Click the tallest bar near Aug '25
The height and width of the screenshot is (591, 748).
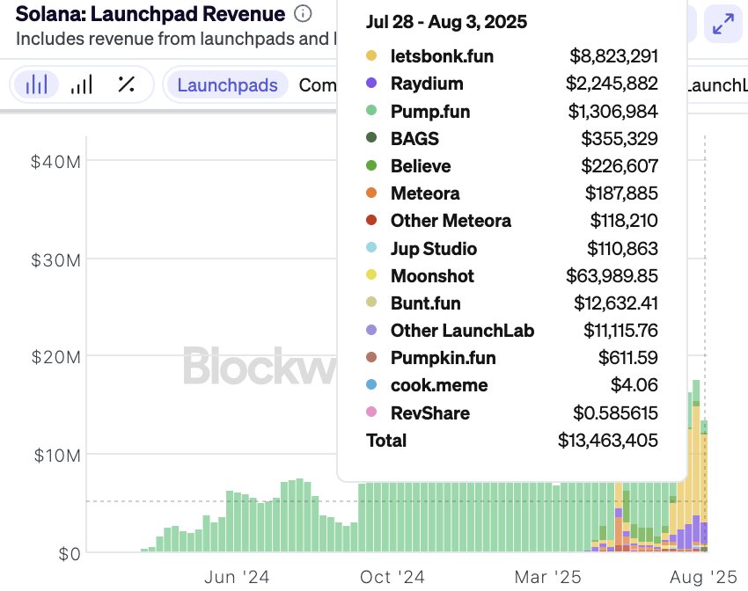696,465
